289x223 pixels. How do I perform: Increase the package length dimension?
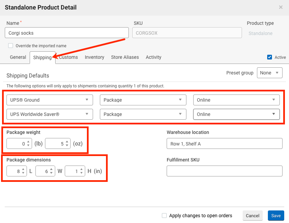[23, 170]
